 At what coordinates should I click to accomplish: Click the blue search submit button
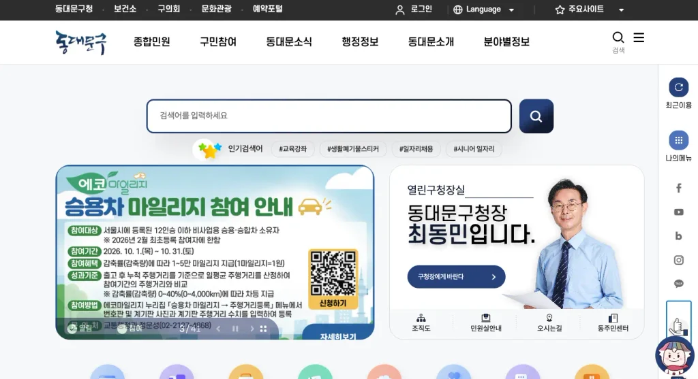click(536, 116)
